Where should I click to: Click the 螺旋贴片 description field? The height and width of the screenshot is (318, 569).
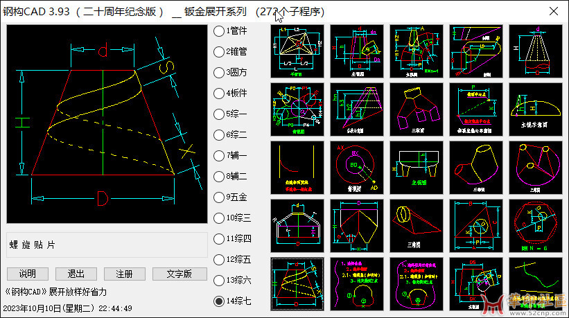point(107,245)
